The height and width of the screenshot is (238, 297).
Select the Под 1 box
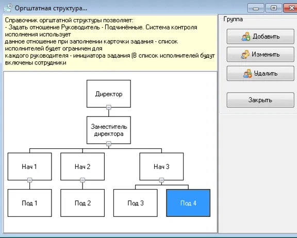[29, 203]
